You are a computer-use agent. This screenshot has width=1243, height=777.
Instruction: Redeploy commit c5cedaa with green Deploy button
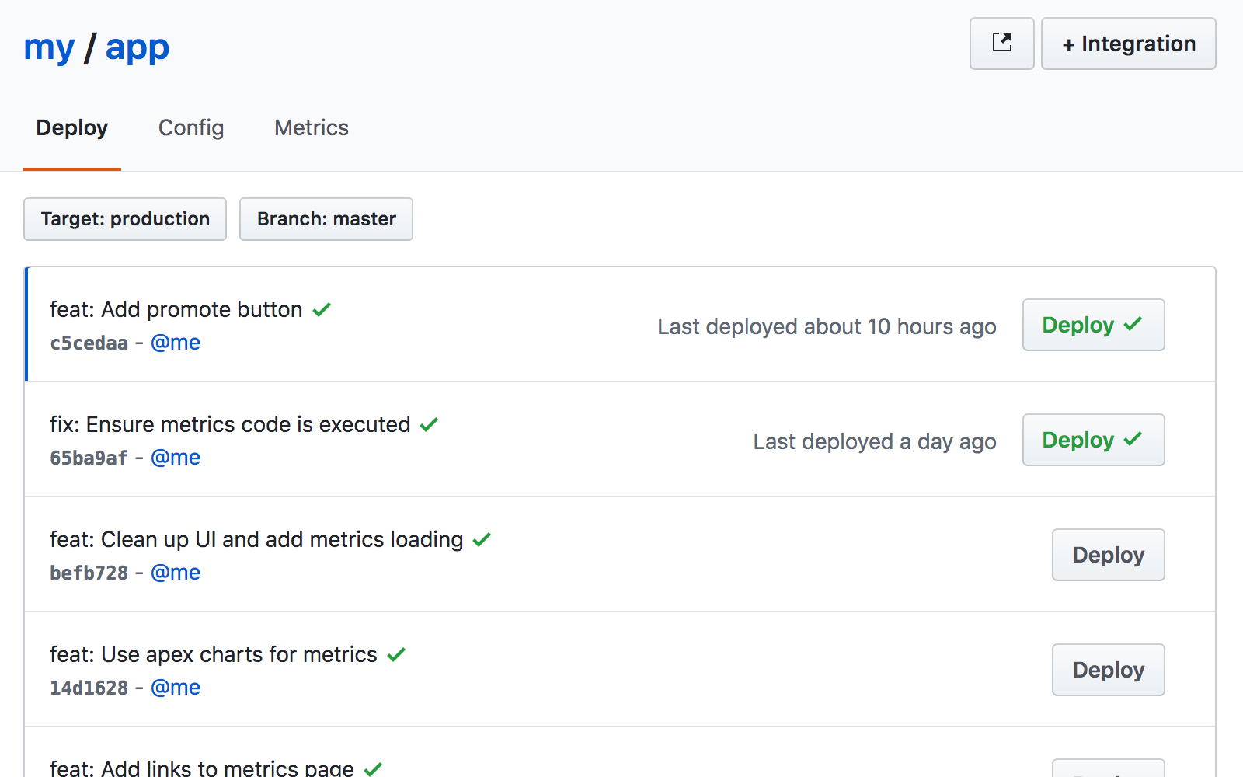(x=1093, y=325)
